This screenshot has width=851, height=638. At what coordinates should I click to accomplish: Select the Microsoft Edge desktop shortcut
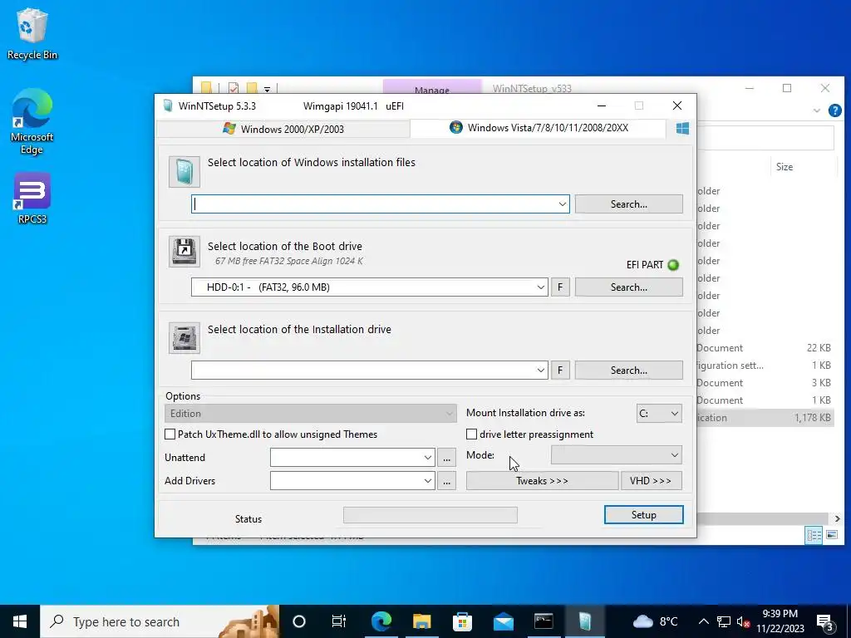[32, 121]
